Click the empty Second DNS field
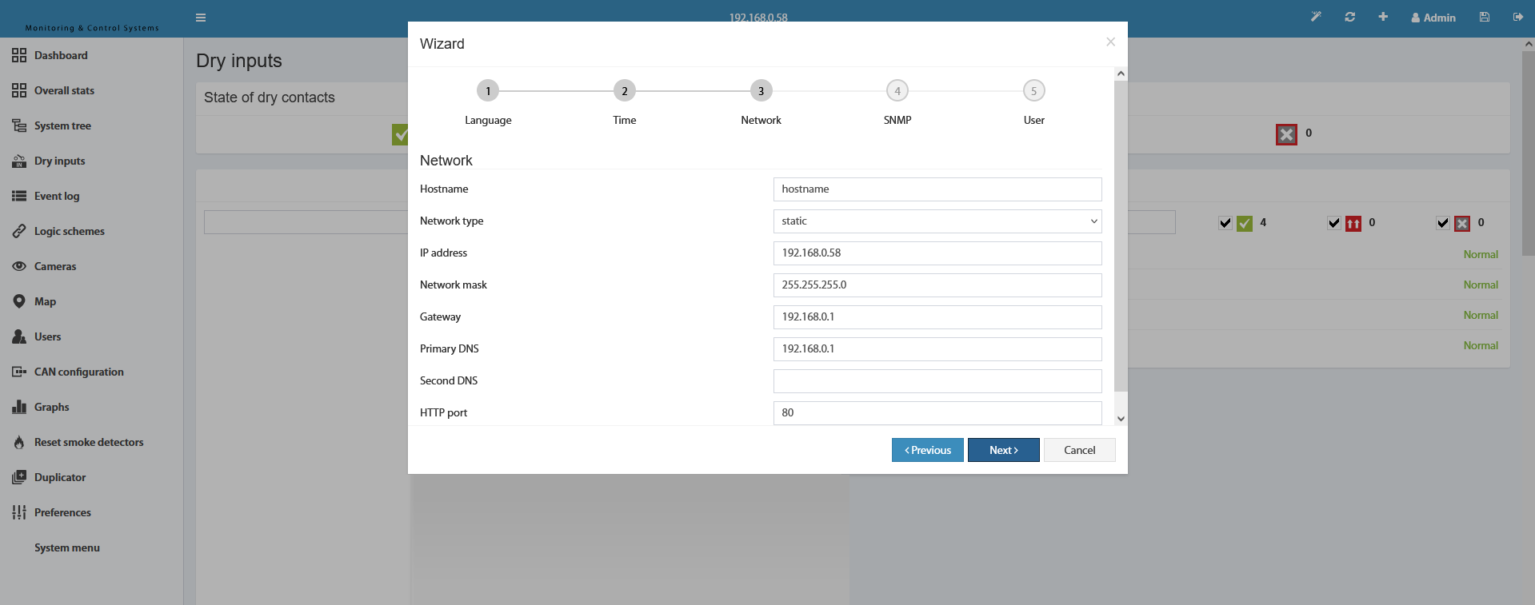Image resolution: width=1535 pixels, height=605 pixels. [x=937, y=381]
